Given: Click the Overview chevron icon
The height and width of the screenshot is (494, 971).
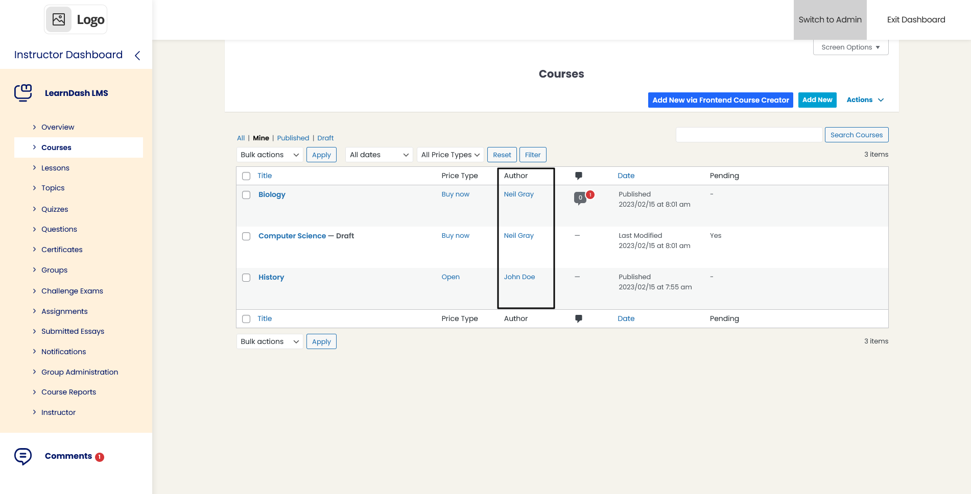Looking at the screenshot, I should point(34,127).
